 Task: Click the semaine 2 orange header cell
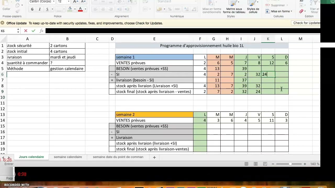pyautogui.click(x=154, y=115)
